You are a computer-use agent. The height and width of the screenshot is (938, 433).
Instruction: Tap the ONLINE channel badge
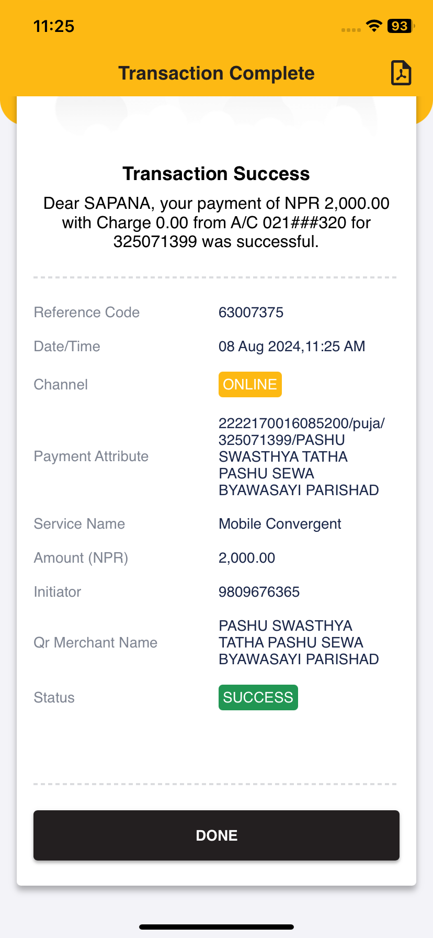(x=250, y=384)
